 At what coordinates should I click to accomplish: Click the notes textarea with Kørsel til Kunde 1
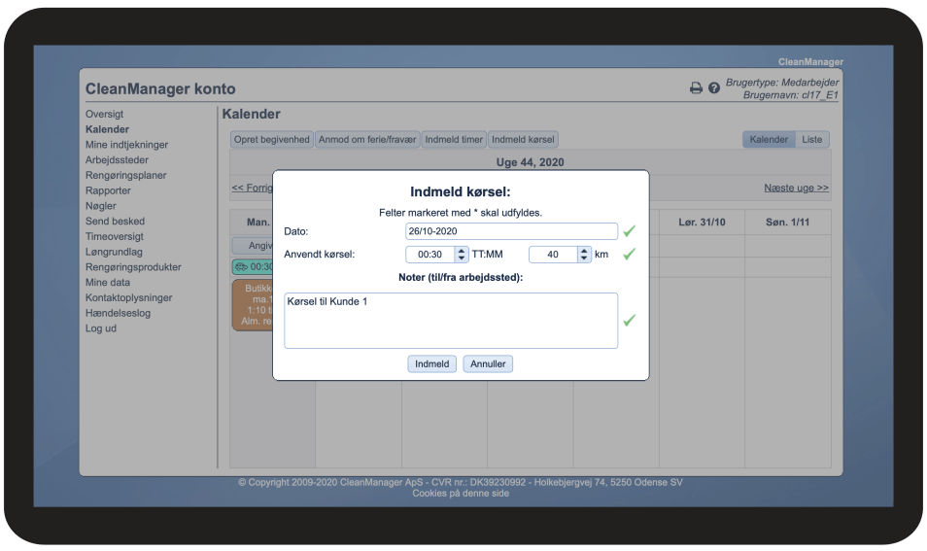click(451, 321)
